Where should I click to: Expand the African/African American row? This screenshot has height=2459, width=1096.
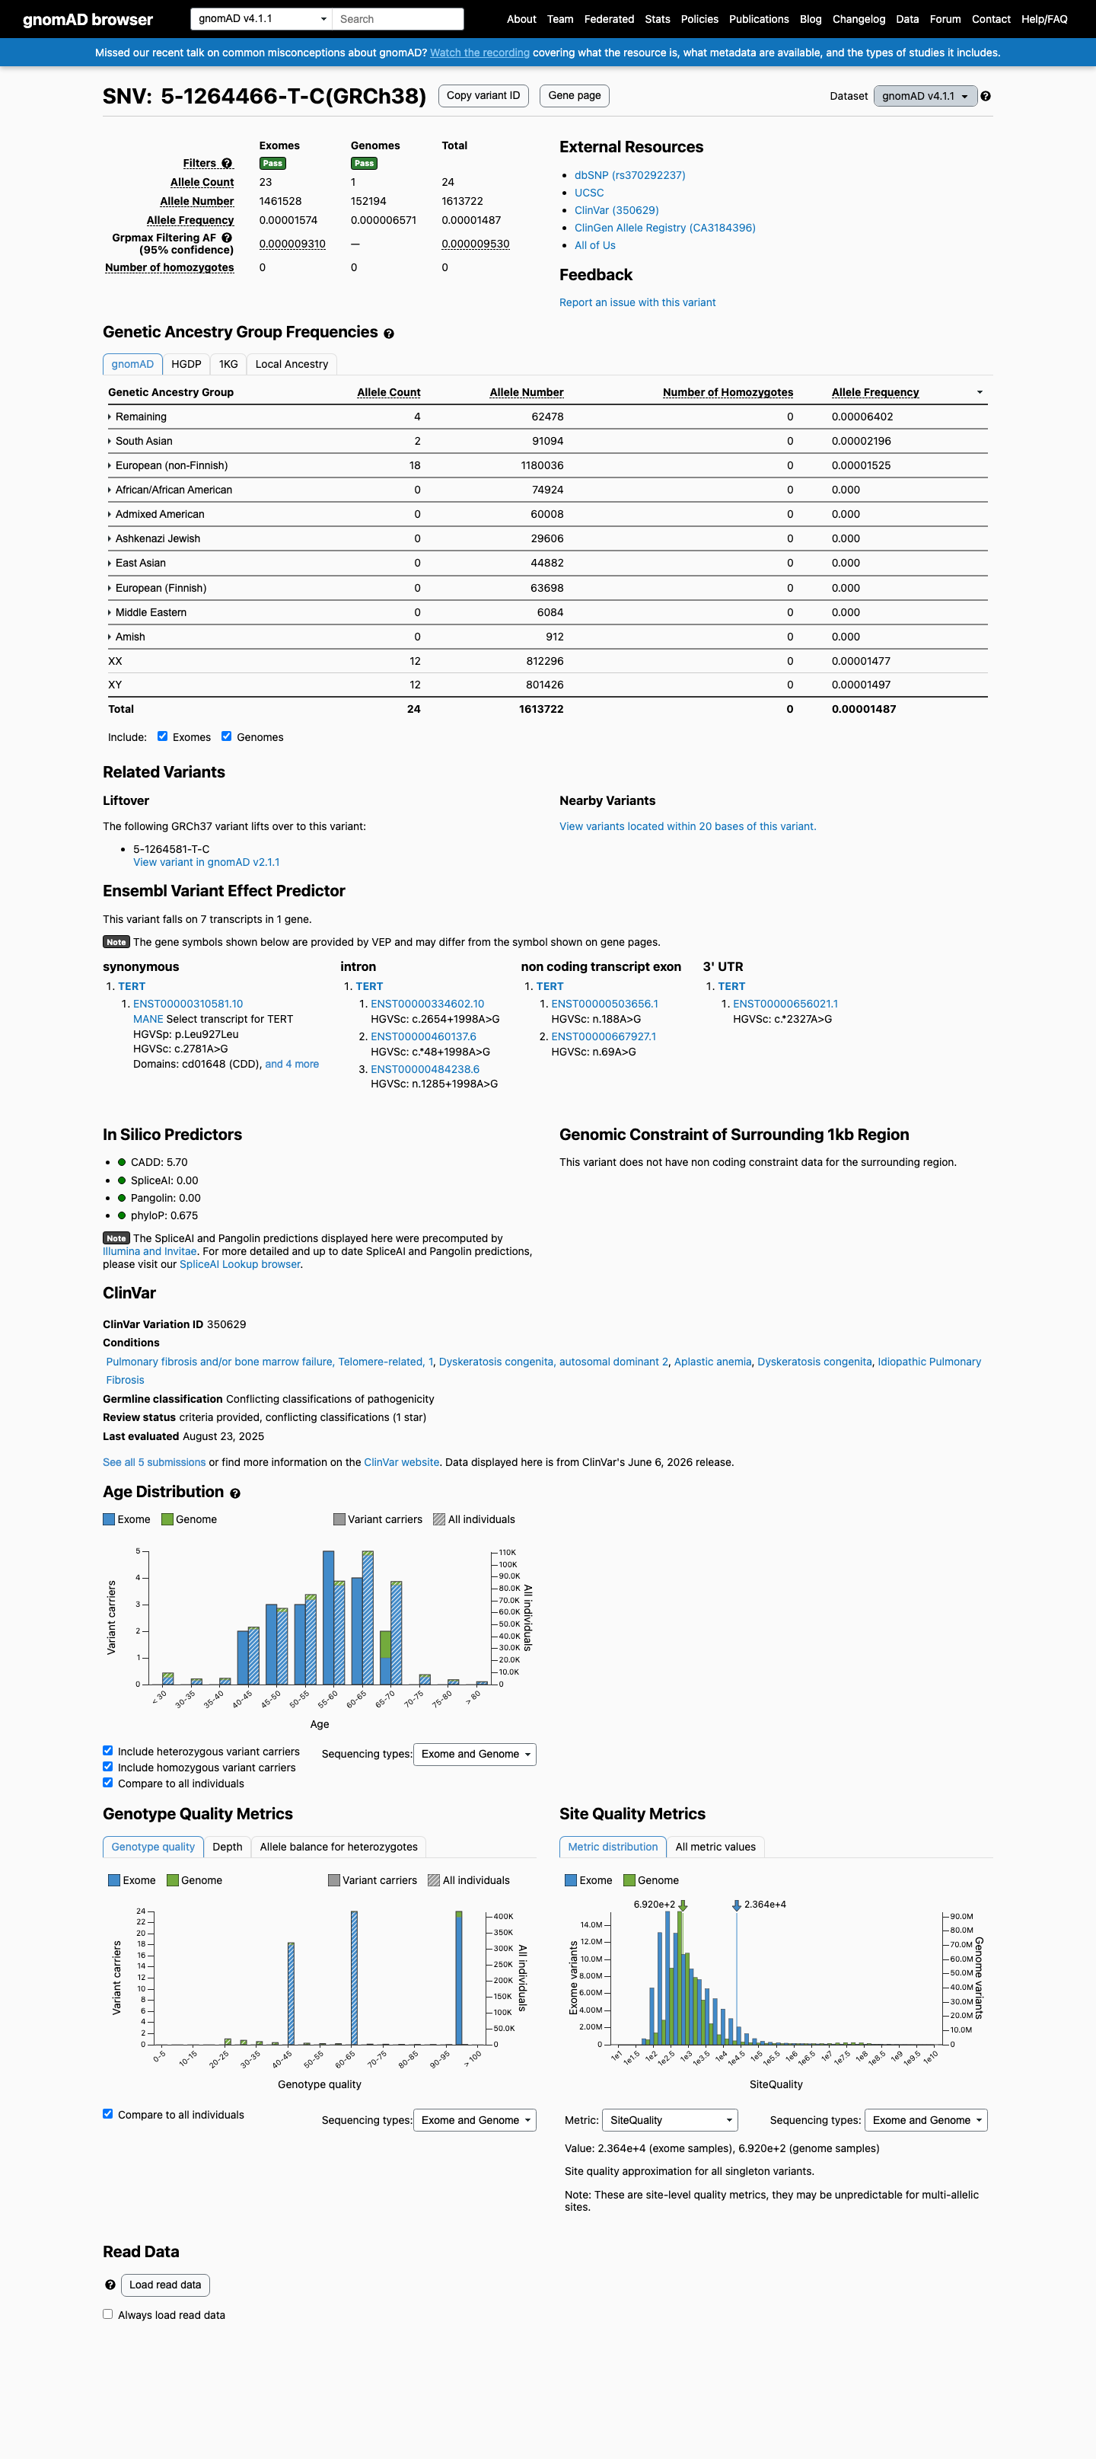[170, 490]
